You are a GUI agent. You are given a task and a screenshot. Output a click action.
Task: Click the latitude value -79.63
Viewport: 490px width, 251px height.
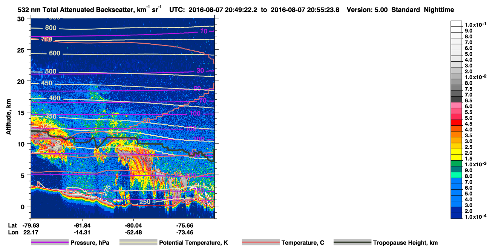click(x=31, y=225)
